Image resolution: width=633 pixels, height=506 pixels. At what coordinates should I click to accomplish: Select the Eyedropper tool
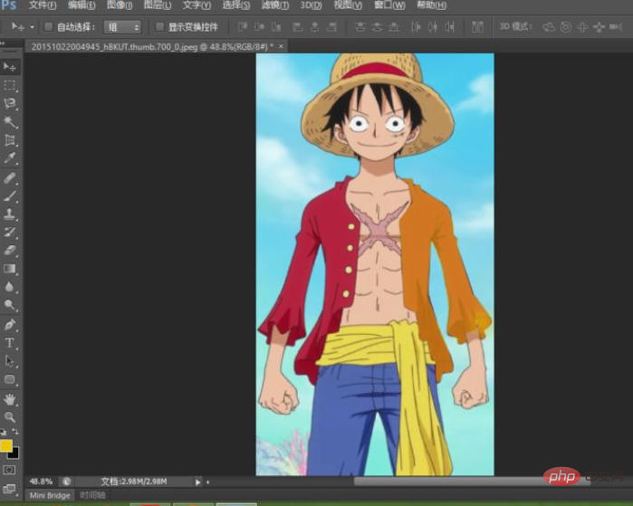click(9, 158)
